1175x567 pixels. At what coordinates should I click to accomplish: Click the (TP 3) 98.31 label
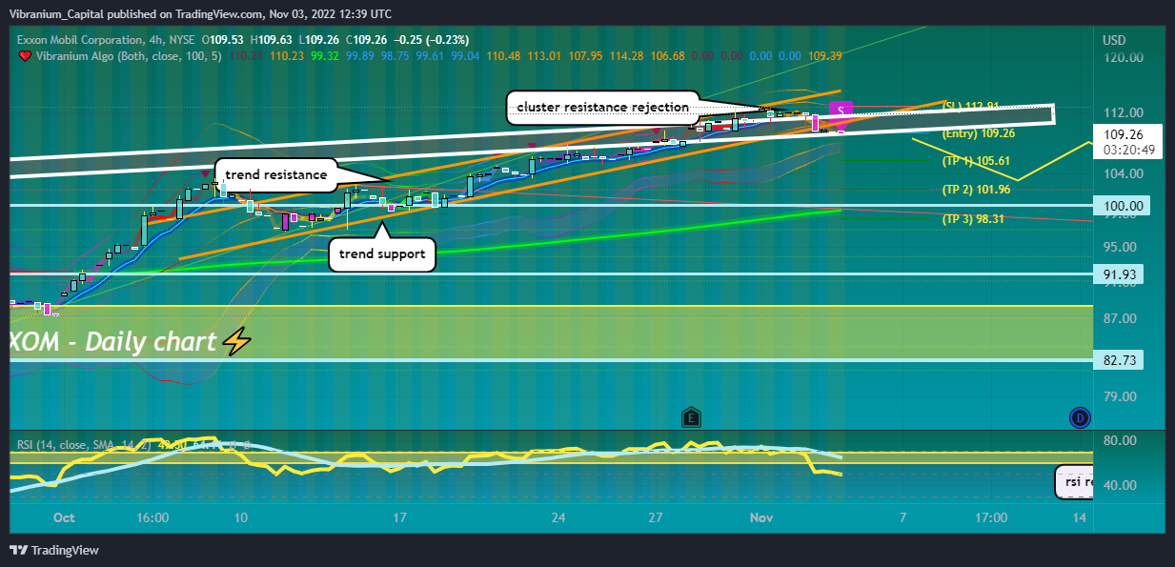point(973,219)
